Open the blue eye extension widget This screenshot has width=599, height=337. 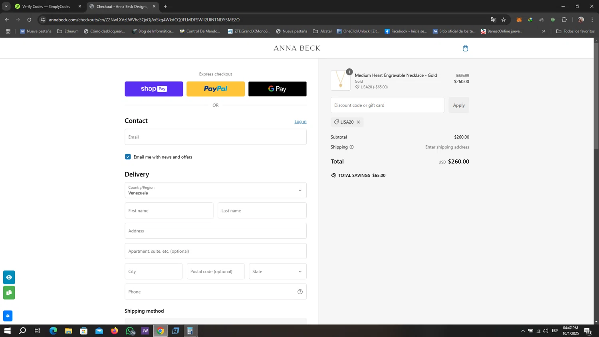point(9,278)
